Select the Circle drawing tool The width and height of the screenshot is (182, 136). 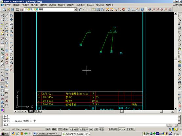(x=7, y=43)
